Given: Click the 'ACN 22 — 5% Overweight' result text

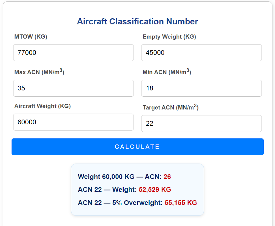Looking at the screenshot, I should tap(120, 203).
